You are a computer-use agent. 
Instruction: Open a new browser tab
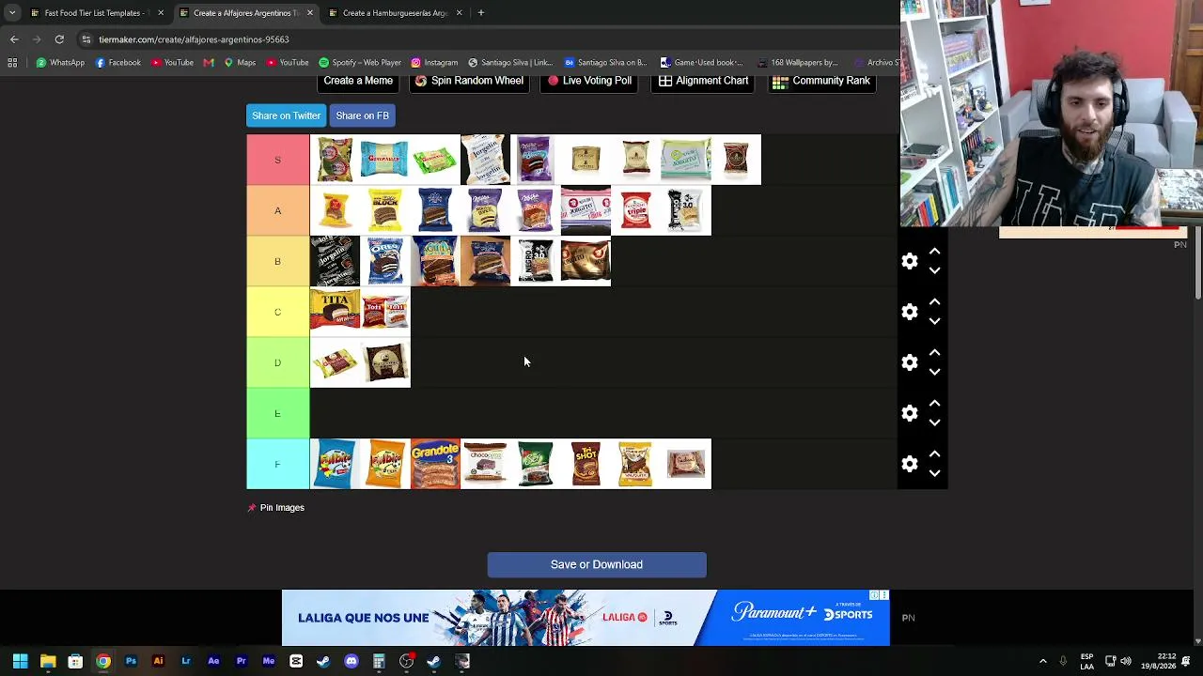coord(480,13)
